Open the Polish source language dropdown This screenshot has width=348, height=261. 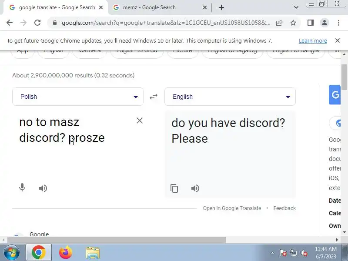click(78, 97)
